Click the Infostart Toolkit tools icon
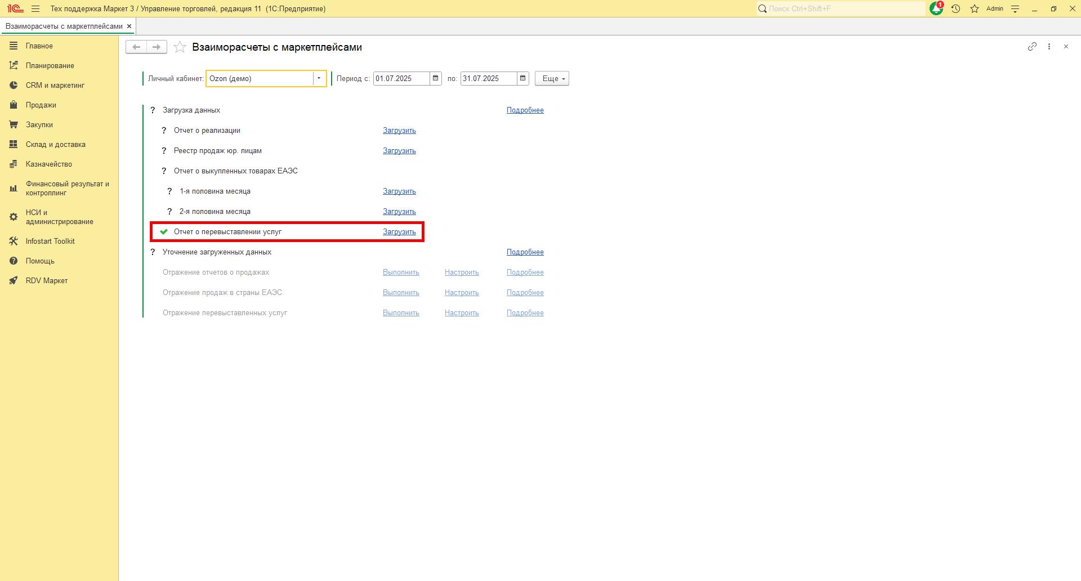This screenshot has height=581, width=1081. tap(14, 241)
